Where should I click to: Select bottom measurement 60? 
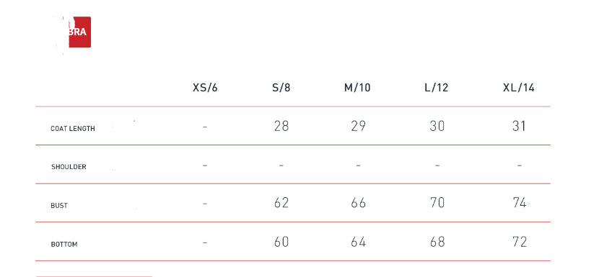point(281,242)
